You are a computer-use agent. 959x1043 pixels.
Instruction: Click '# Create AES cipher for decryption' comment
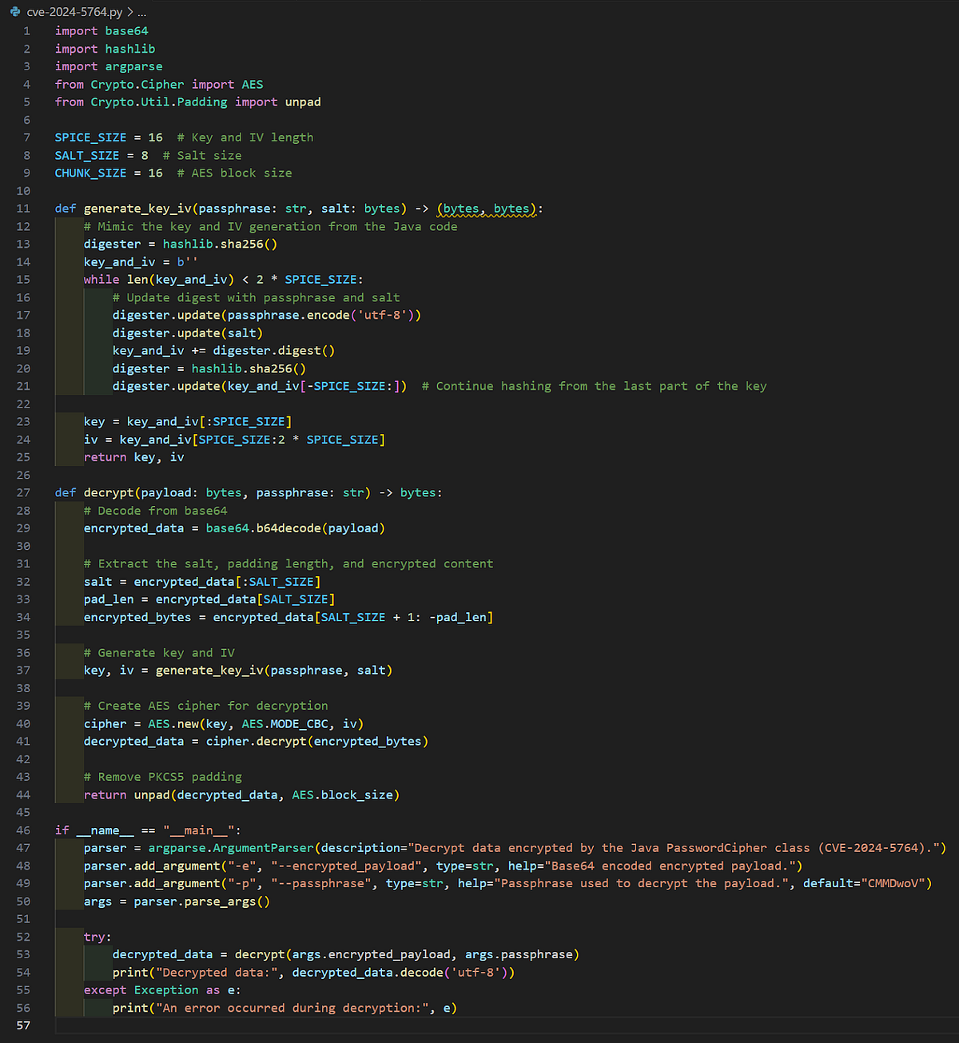(x=205, y=706)
